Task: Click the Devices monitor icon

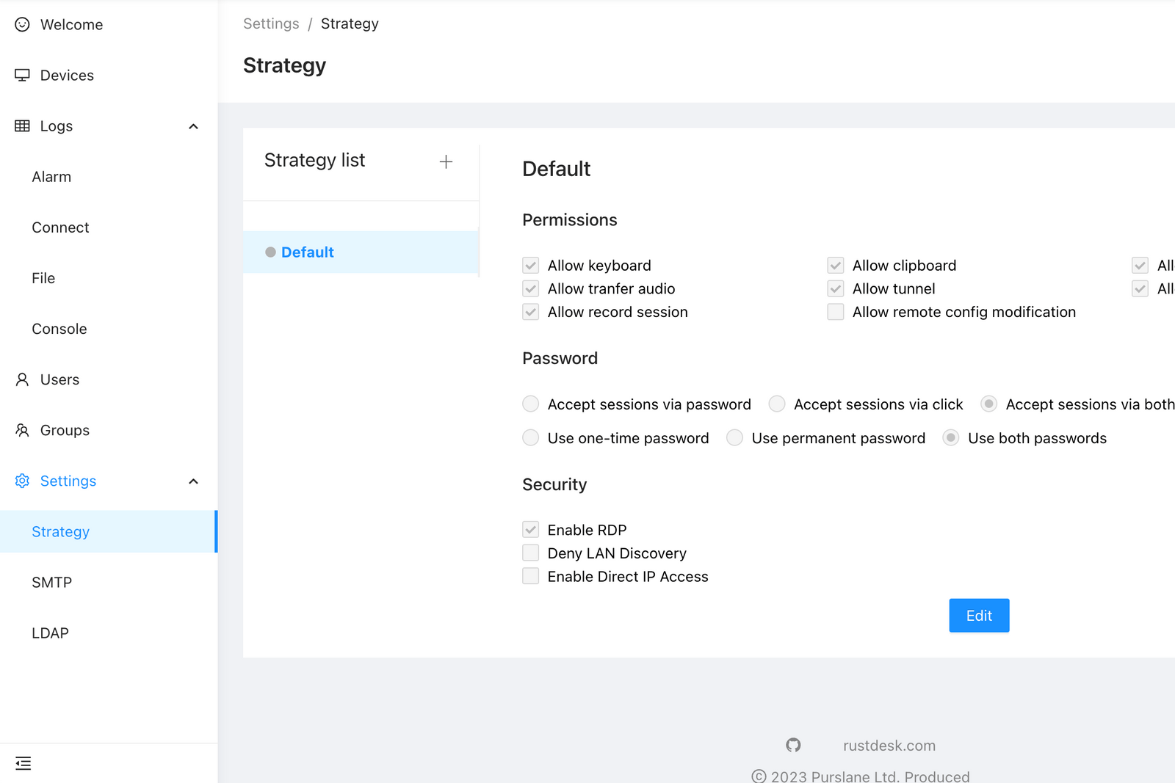Action: click(x=22, y=75)
